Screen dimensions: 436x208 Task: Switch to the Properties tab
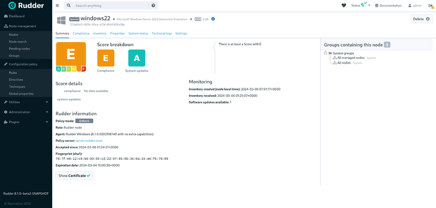(117, 33)
